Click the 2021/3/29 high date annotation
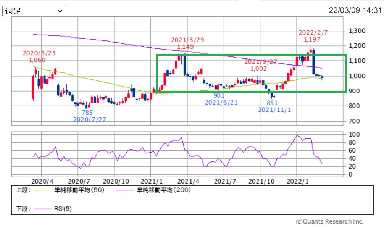384x227 pixels. pos(187,40)
